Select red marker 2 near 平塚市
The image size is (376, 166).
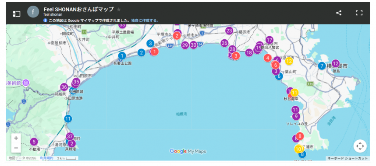177,36
